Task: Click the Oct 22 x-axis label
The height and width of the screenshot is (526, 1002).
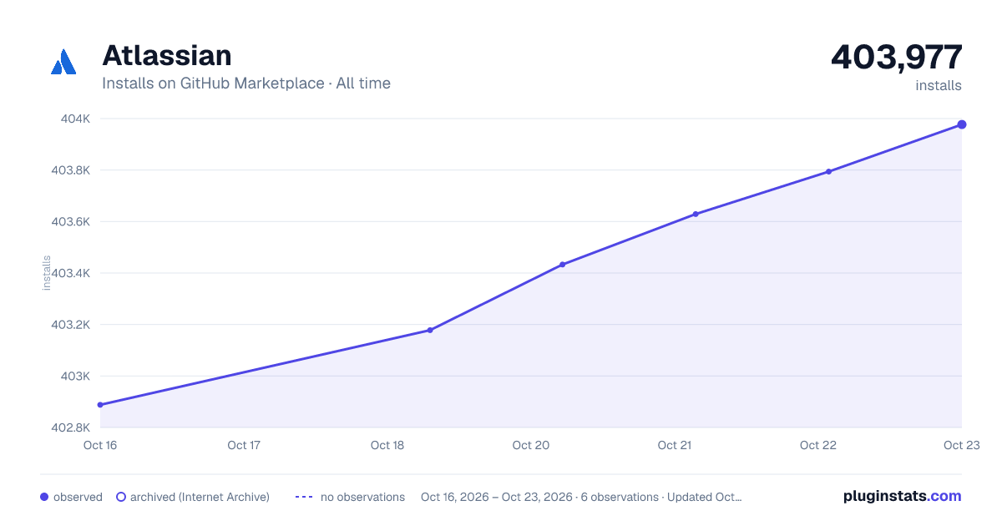Action: click(x=818, y=445)
